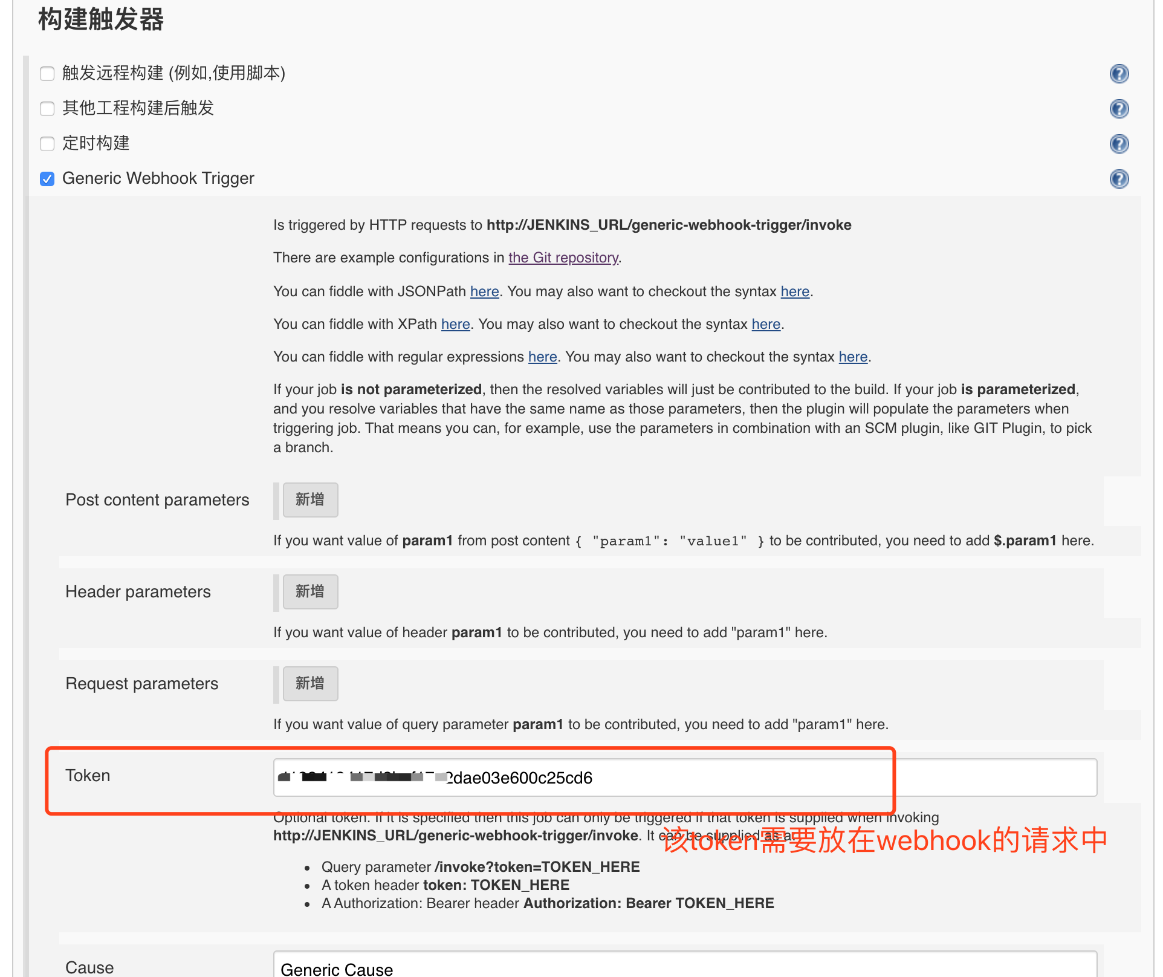Open help for build-after-other-projects option
The width and height of the screenshot is (1163, 977).
pos(1119,109)
